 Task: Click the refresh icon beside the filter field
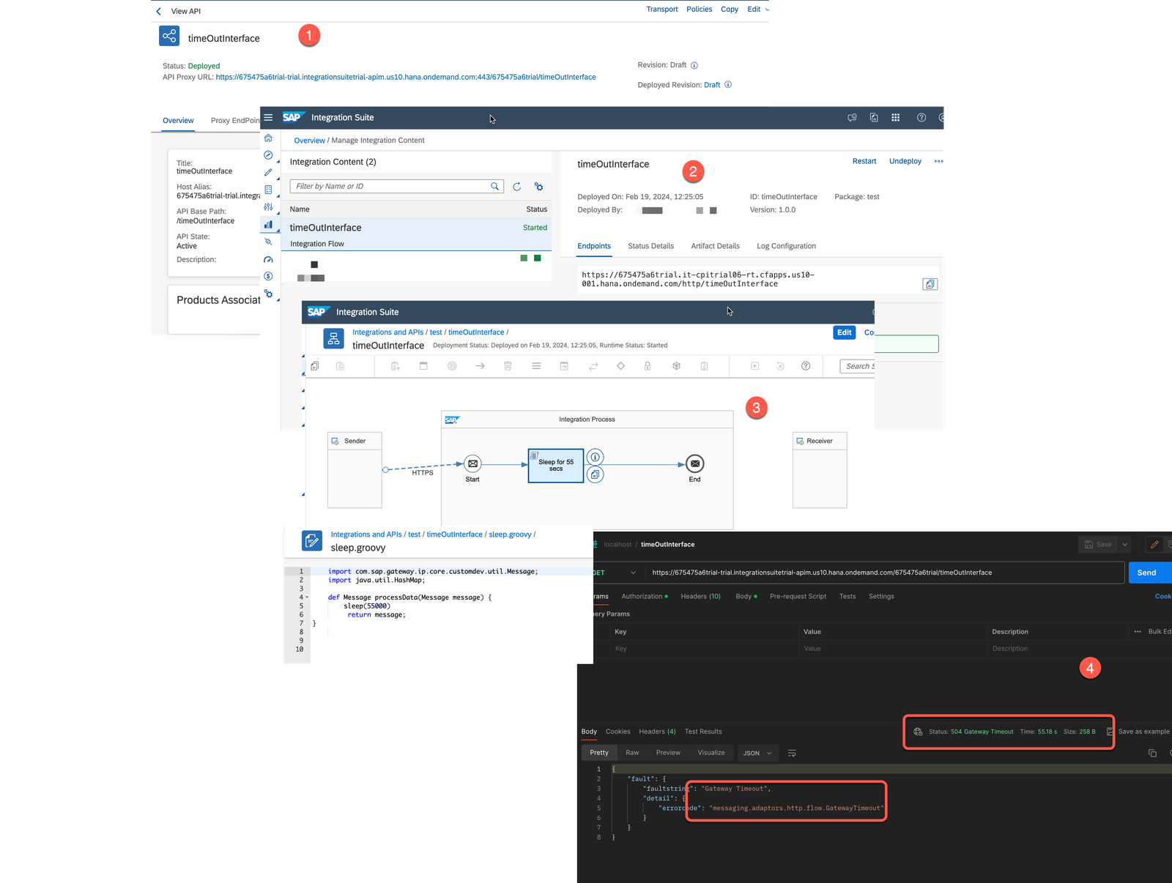coord(516,187)
